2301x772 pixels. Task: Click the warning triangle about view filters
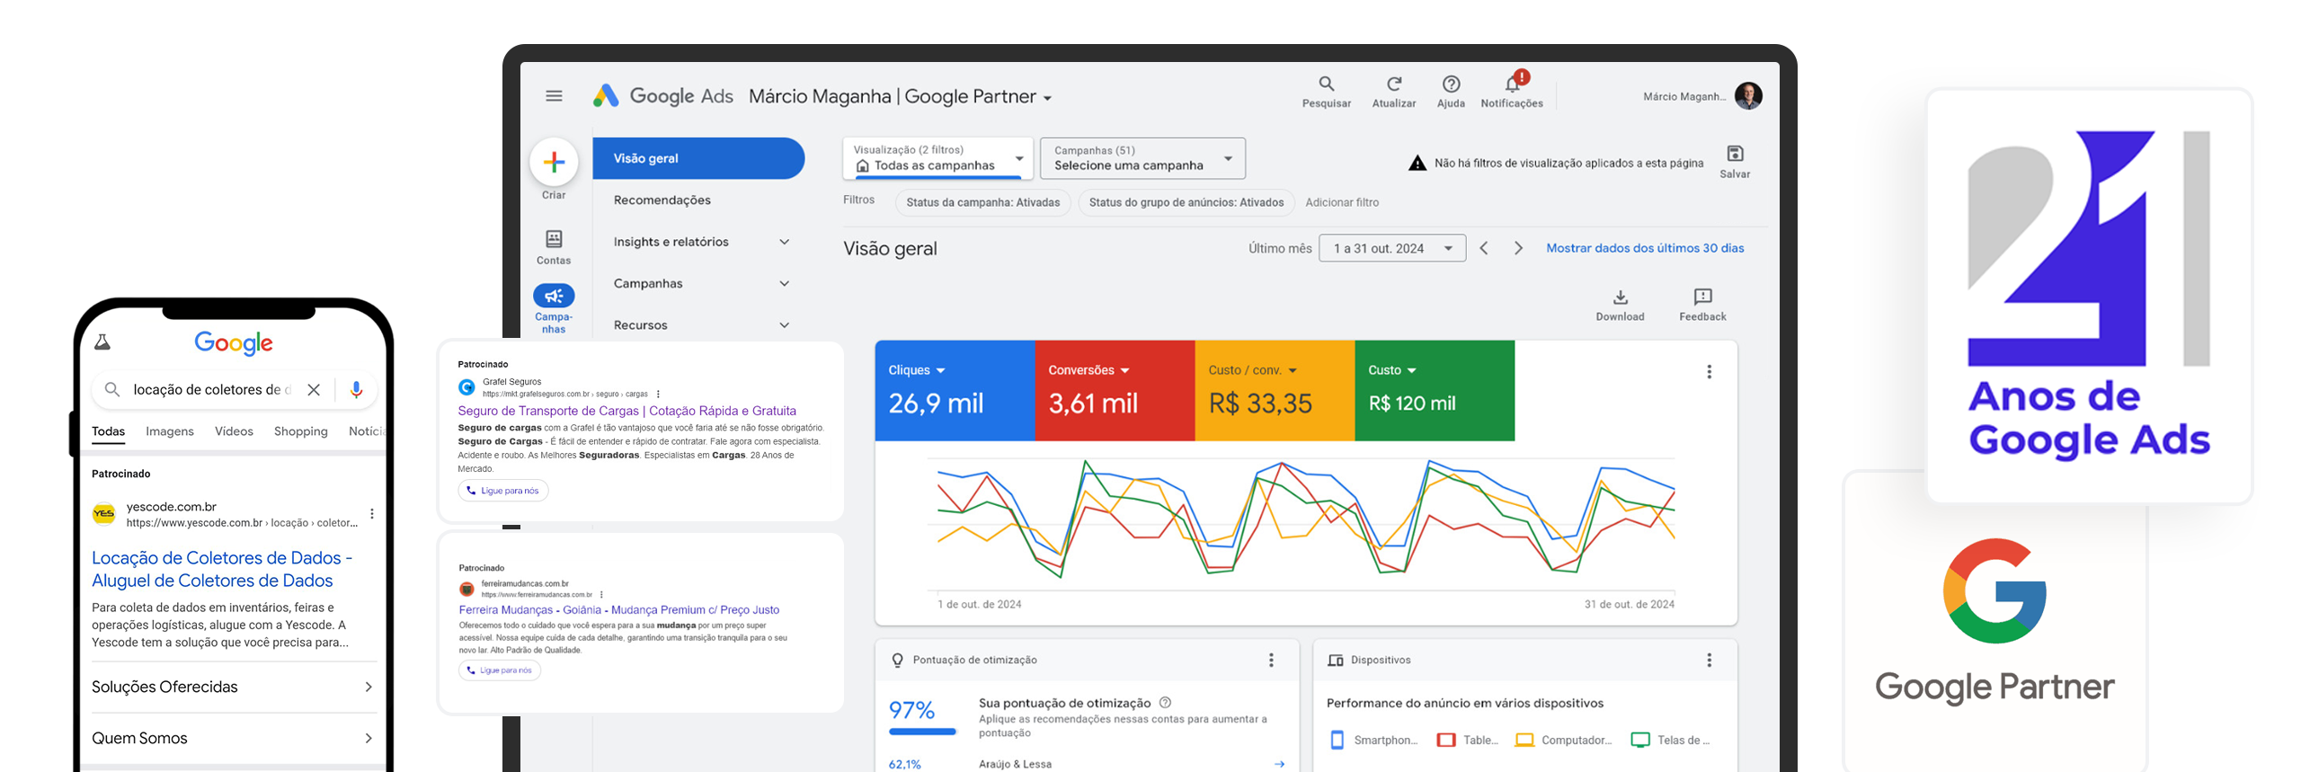coord(1417,163)
